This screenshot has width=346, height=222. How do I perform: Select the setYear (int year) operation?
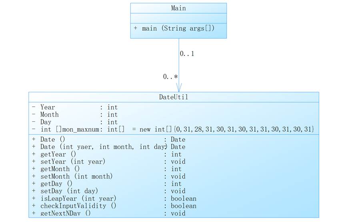click(x=108, y=161)
